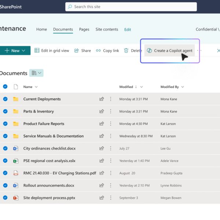This screenshot has height=220, width=220.
Task: Click Pradeep Gupta in Modified By column
Action: pos(171,173)
